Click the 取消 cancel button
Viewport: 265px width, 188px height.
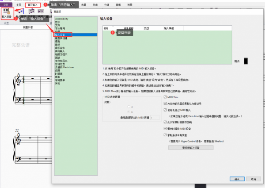click(x=254, y=179)
